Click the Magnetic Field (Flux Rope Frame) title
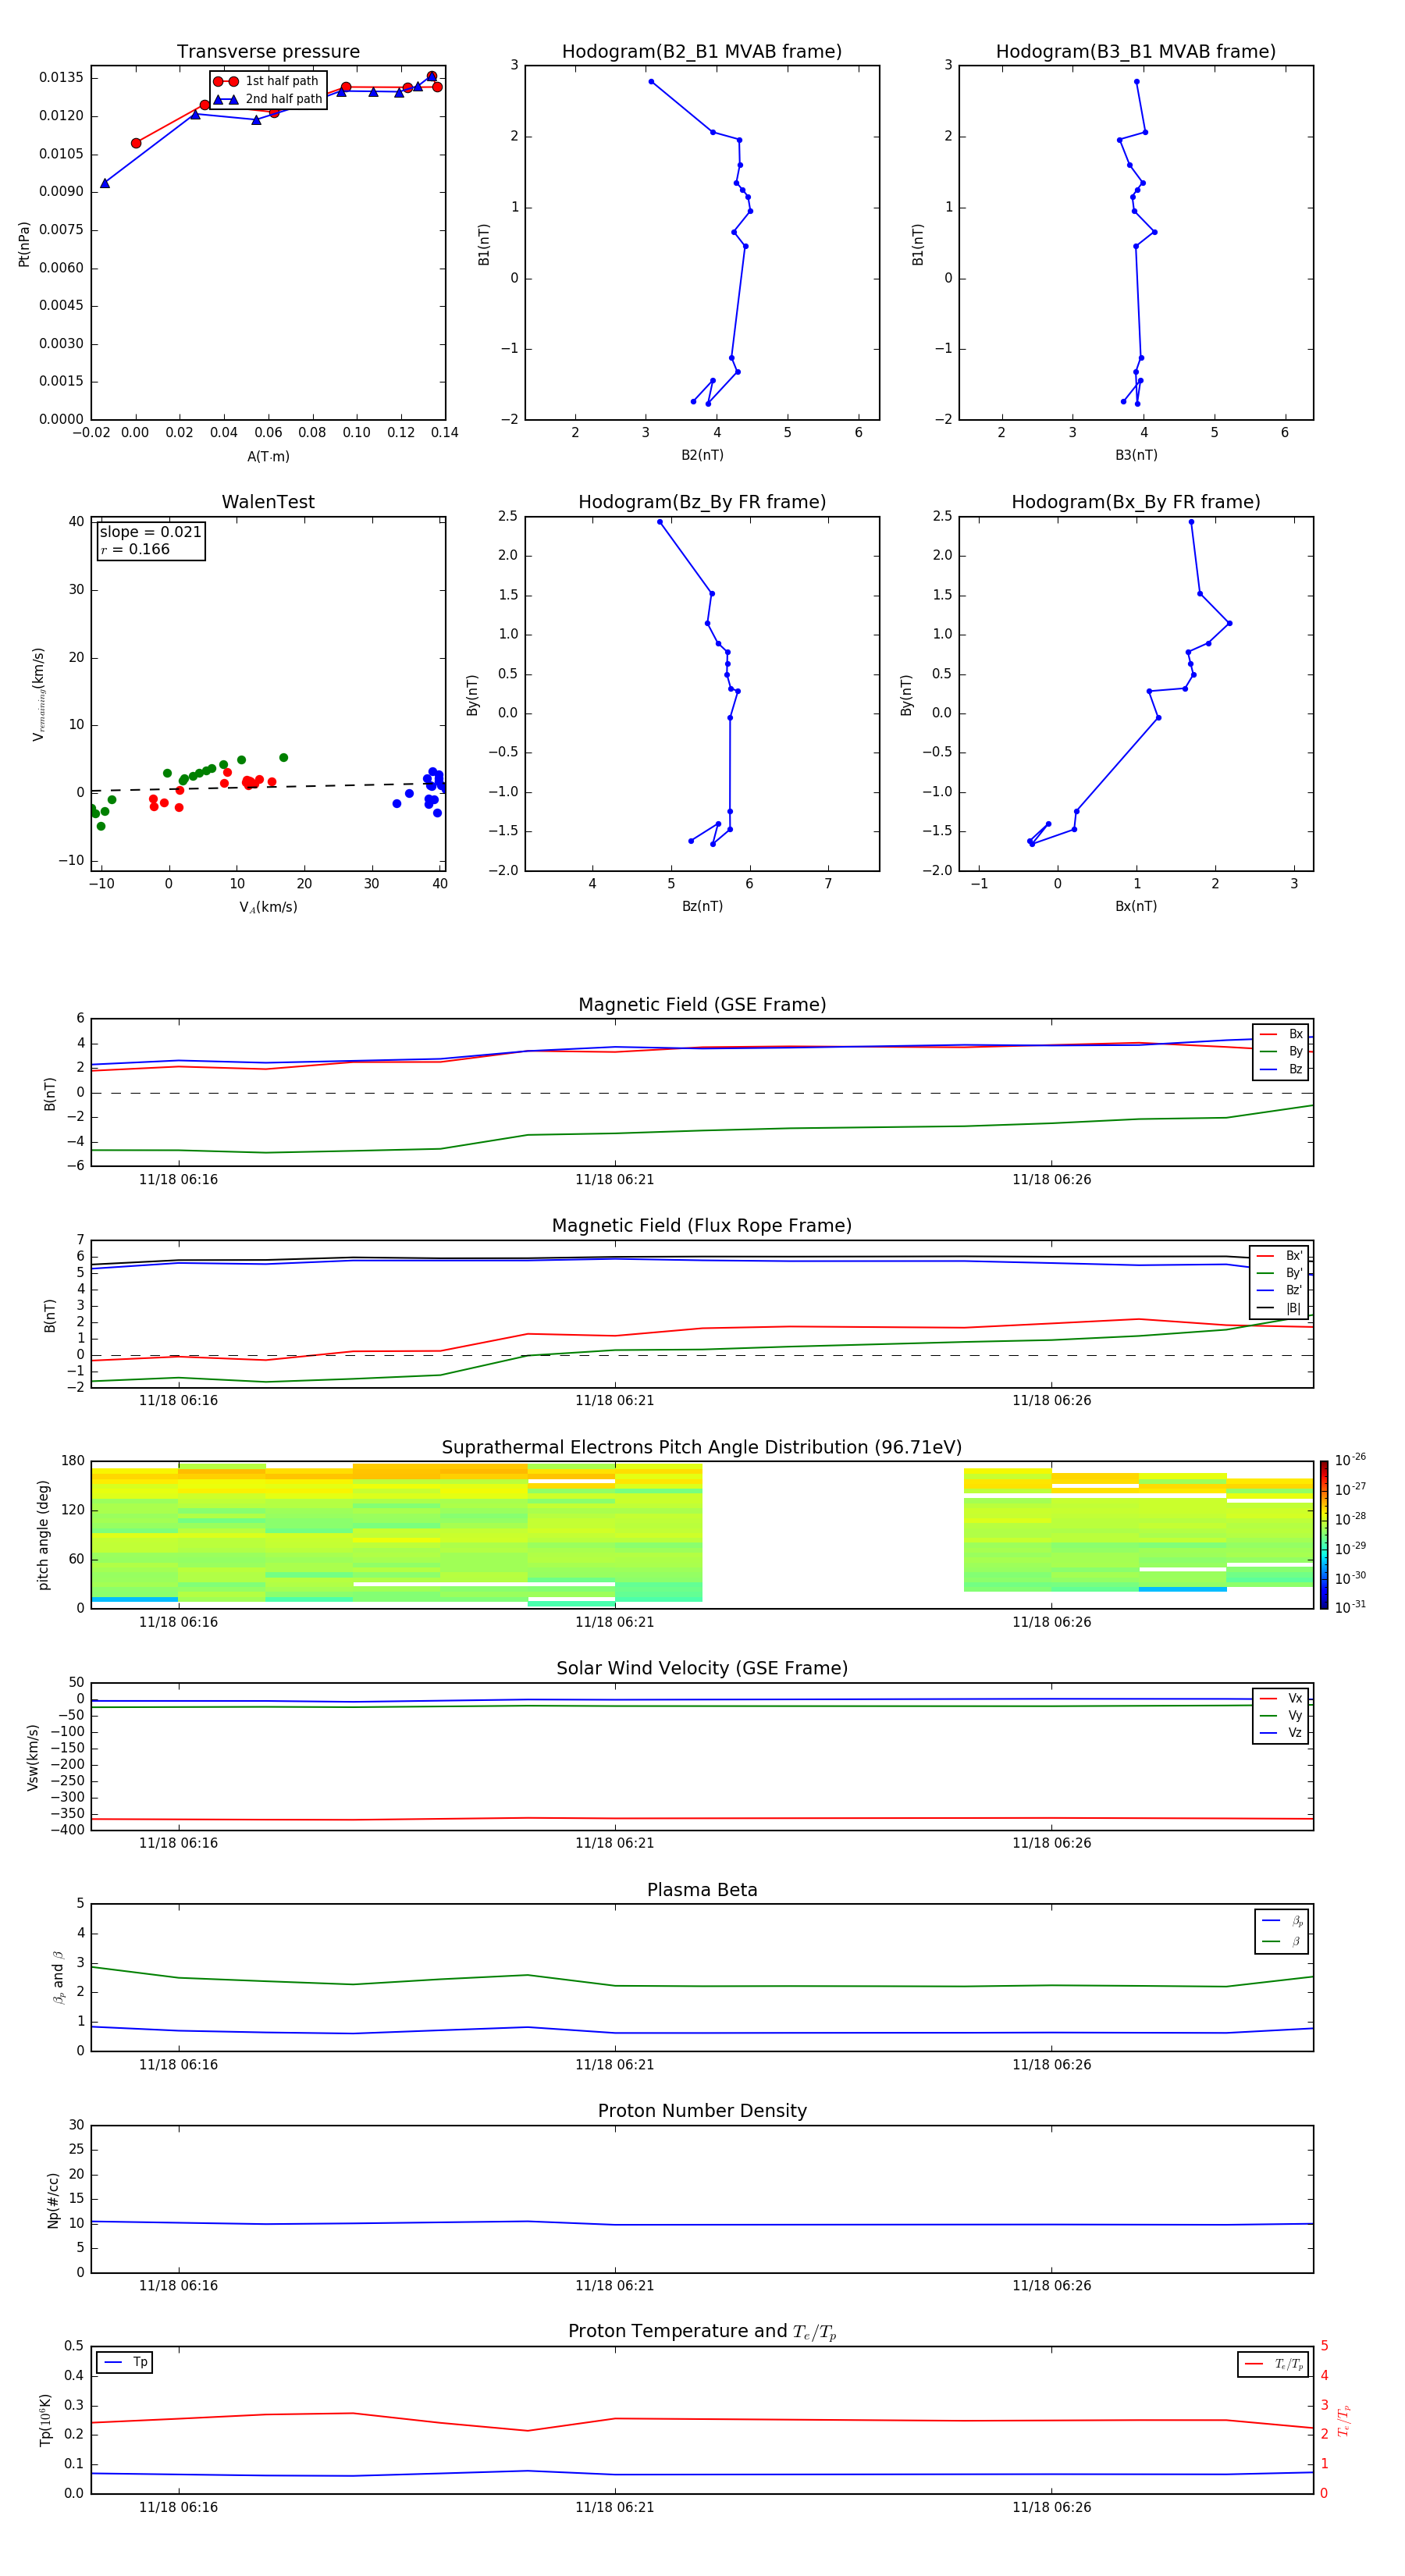 [x=702, y=1226]
